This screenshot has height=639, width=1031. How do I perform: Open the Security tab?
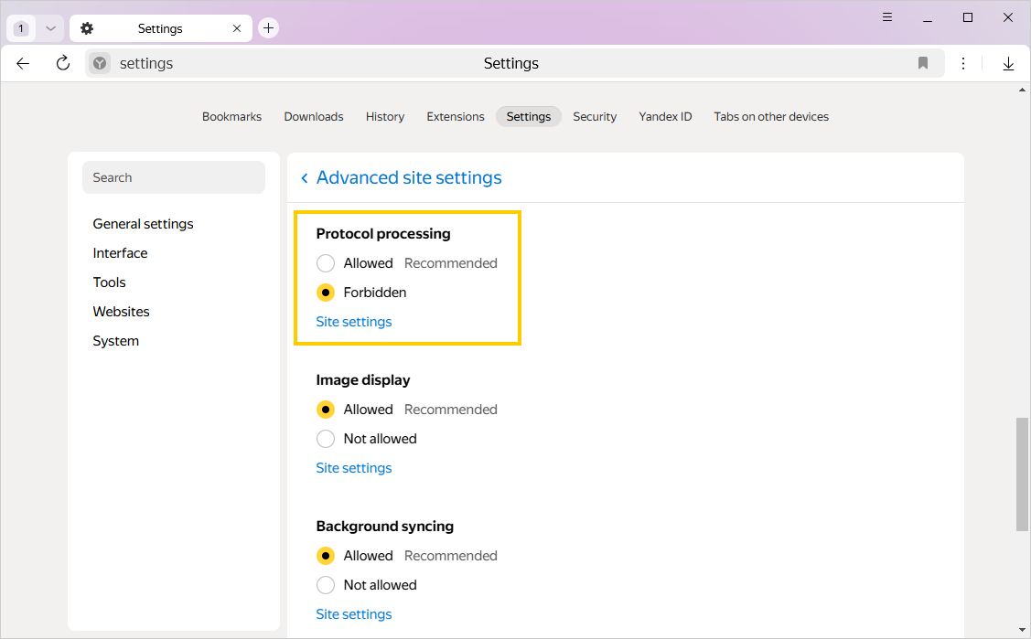(x=595, y=116)
